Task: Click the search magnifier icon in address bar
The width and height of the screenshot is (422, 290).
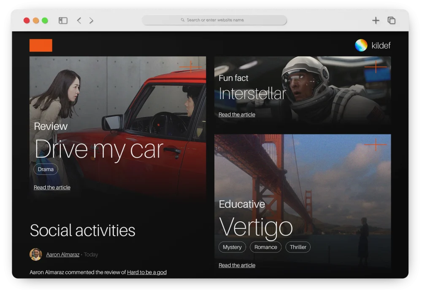Action: 182,20
